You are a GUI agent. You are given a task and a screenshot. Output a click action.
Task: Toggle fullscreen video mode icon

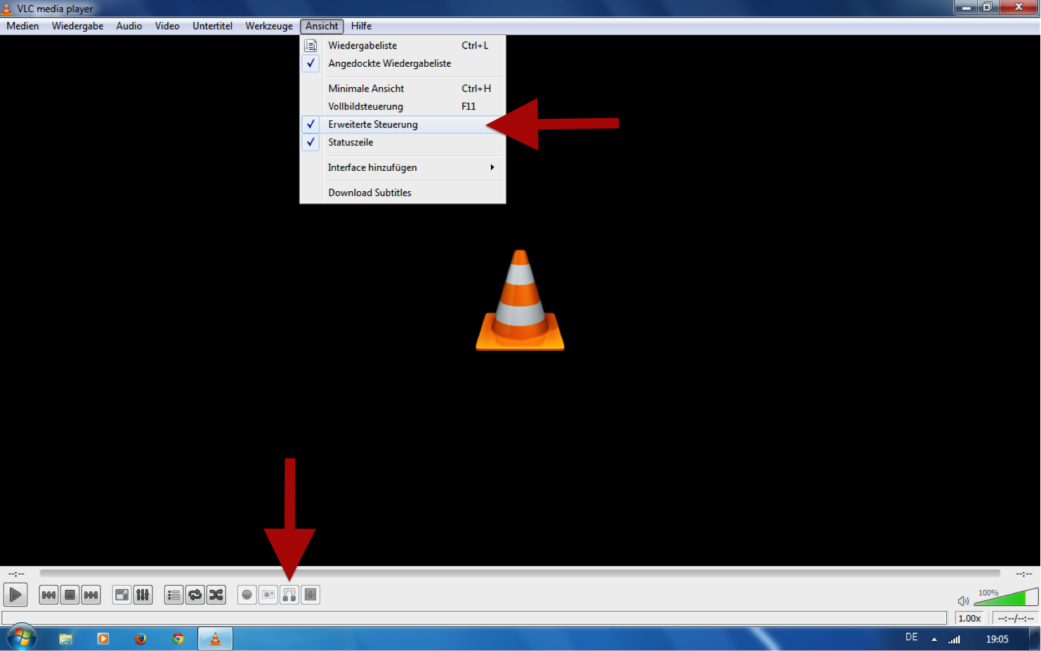click(x=122, y=595)
